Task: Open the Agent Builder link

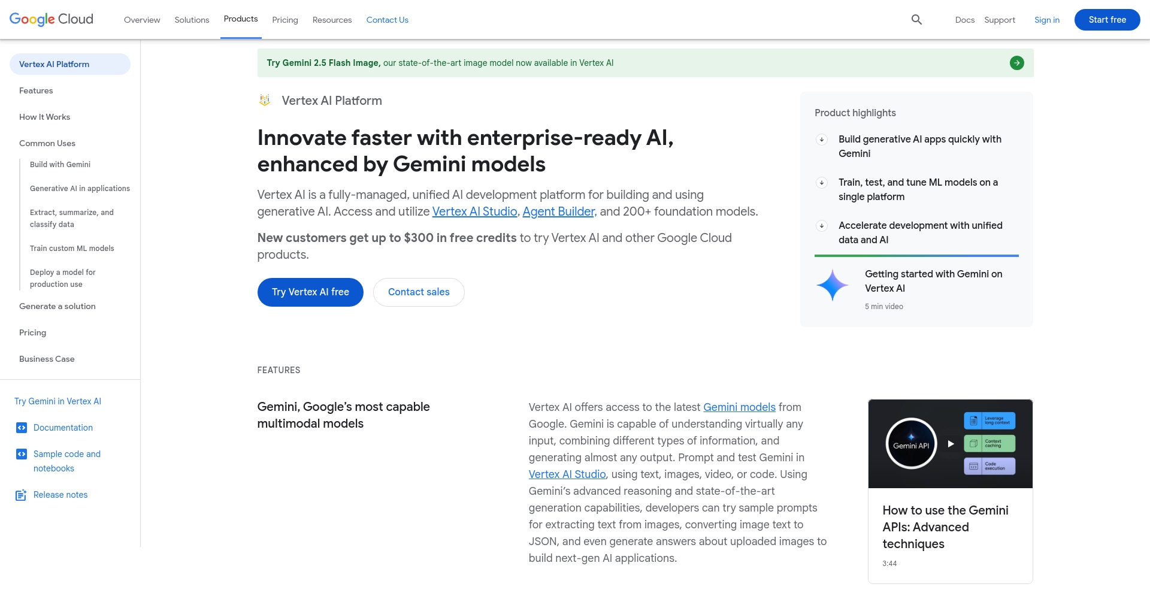Action: click(x=558, y=211)
